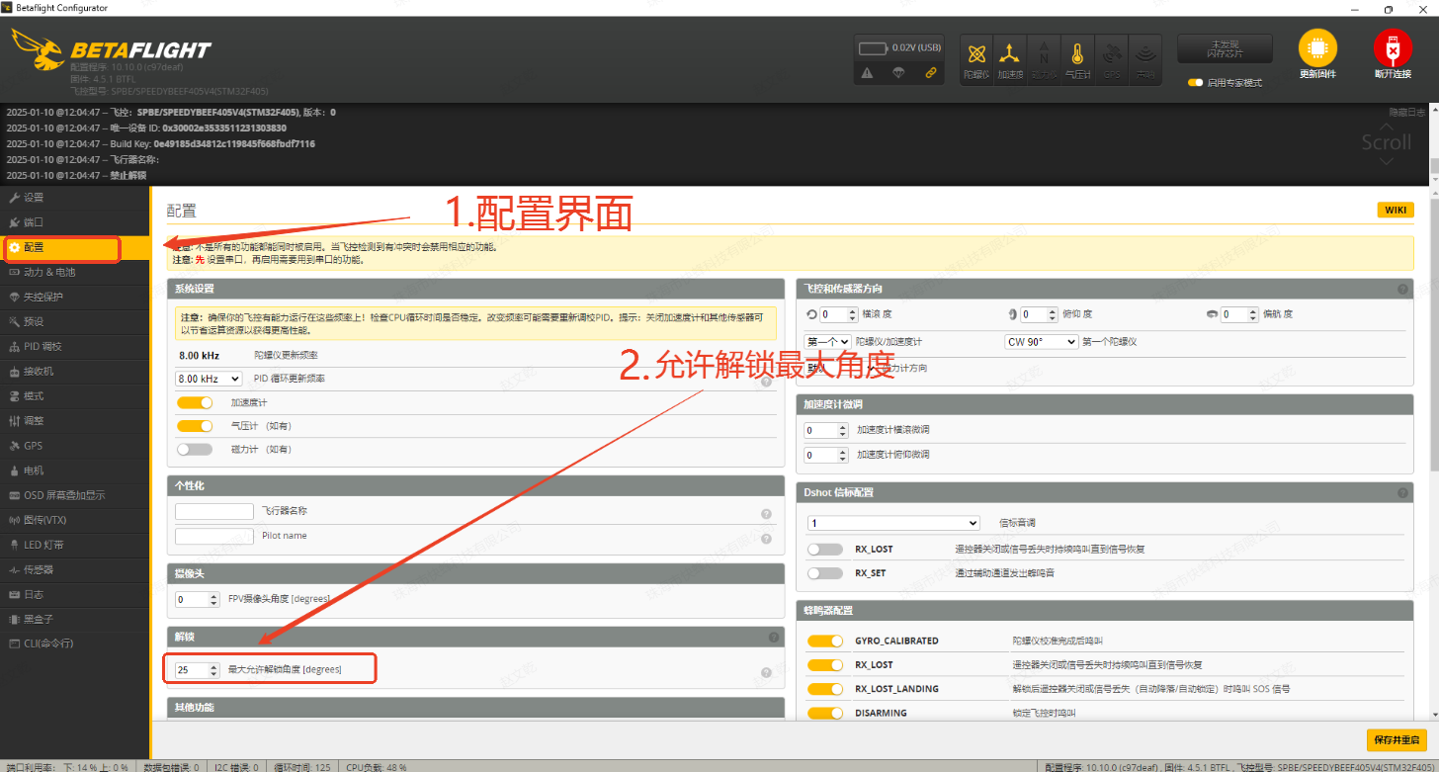The image size is (1439, 772).
Task: Open the GPS tab in sidebar
Action: pos(75,446)
